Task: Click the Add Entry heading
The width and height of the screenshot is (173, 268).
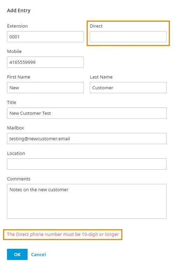Action: click(19, 10)
